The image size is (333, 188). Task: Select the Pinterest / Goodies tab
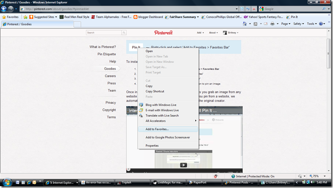(x=37, y=24)
